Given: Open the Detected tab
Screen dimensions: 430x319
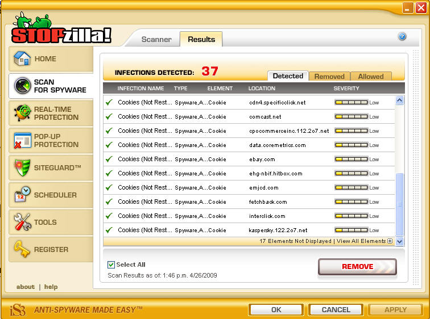Looking at the screenshot, I should (x=288, y=76).
